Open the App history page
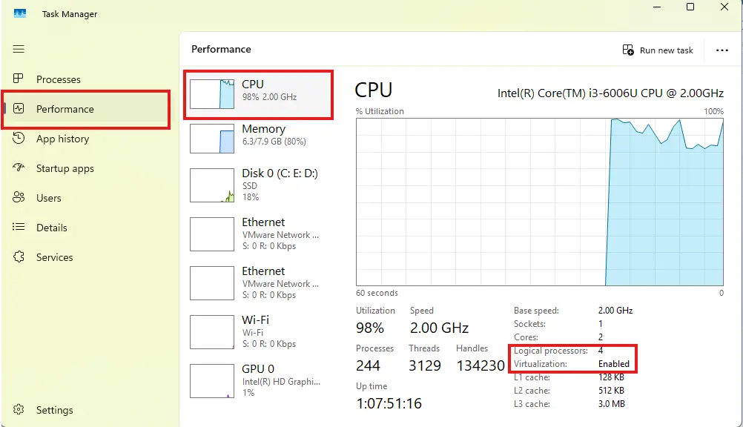The width and height of the screenshot is (743, 427). tap(62, 139)
